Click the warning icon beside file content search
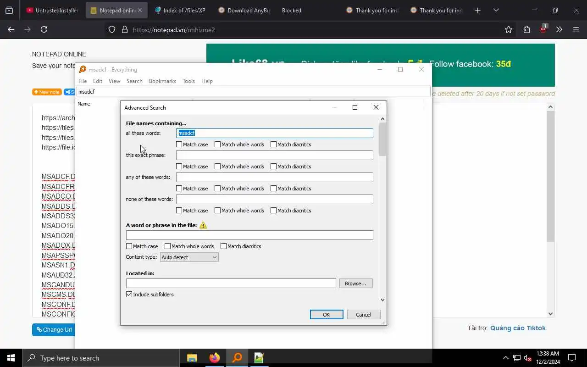 [x=203, y=225]
